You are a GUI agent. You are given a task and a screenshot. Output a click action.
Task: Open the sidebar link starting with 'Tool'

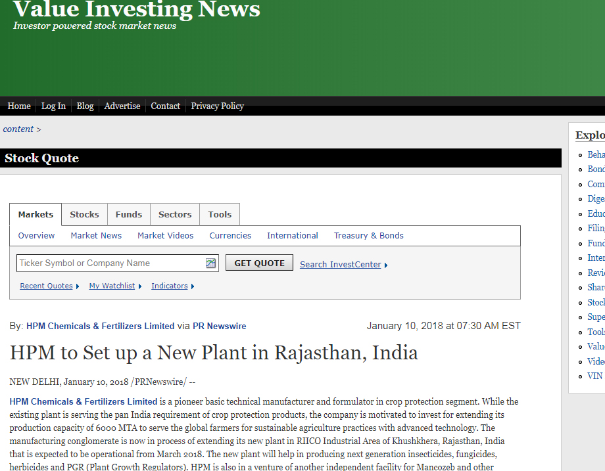[x=596, y=332]
